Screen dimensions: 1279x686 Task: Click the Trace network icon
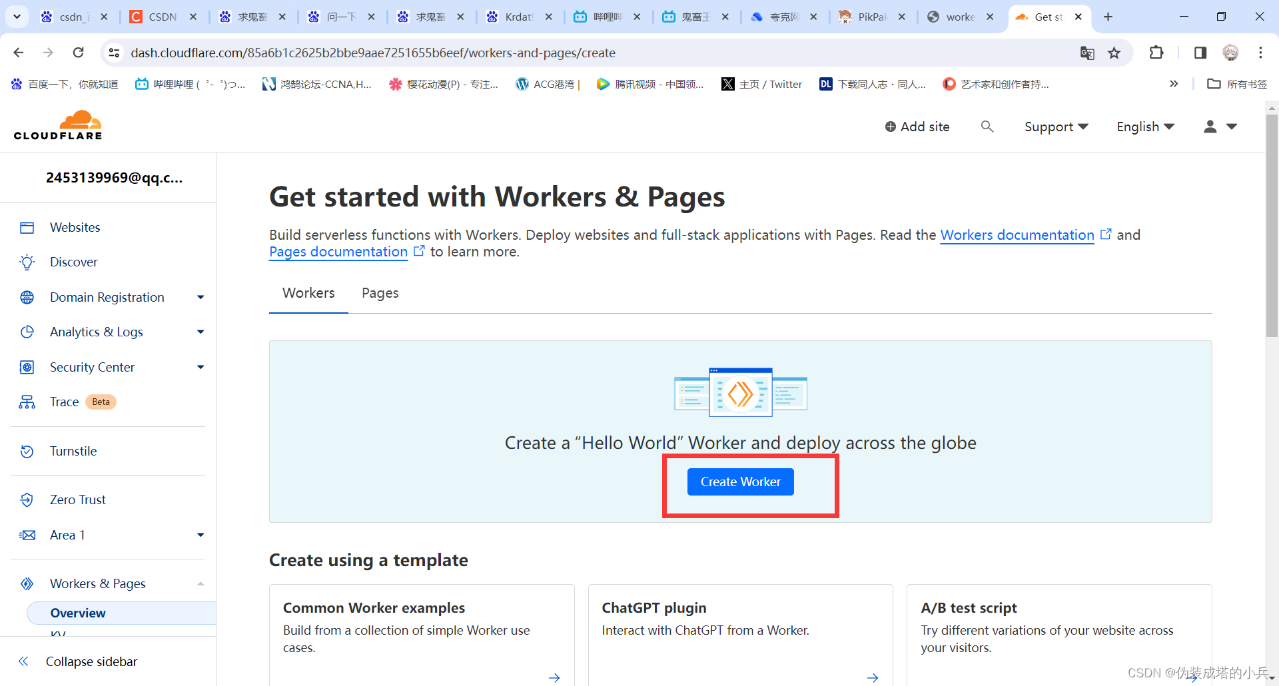(27, 402)
